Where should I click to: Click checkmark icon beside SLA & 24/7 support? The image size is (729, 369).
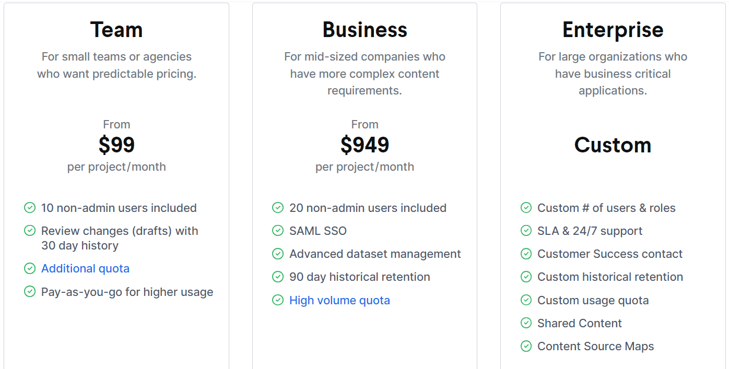526,231
